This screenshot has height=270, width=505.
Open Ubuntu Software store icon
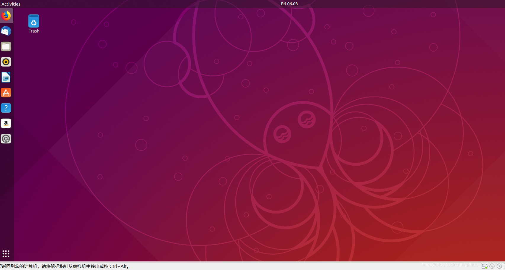pyautogui.click(x=6, y=93)
